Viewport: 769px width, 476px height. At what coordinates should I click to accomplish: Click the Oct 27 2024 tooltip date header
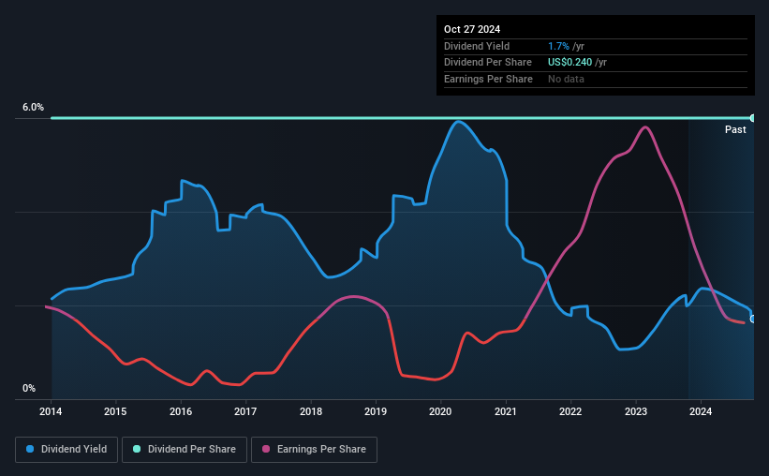pos(472,29)
